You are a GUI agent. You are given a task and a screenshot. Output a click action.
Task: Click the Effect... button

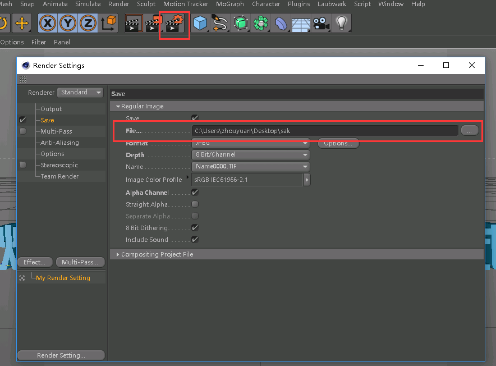click(35, 262)
